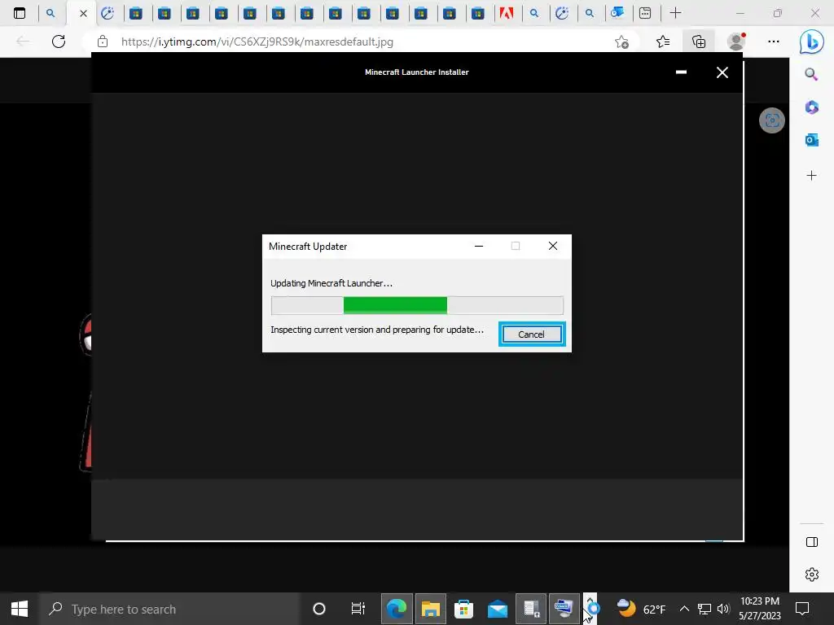Add this page to favorites
Image resolution: width=834 pixels, height=625 pixels.
point(621,42)
